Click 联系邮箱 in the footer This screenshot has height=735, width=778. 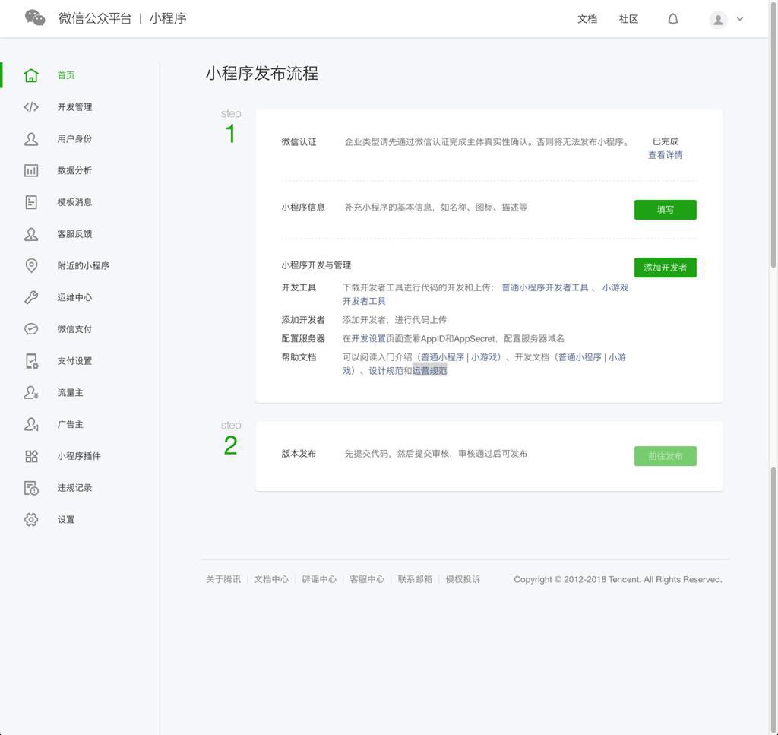[415, 579]
